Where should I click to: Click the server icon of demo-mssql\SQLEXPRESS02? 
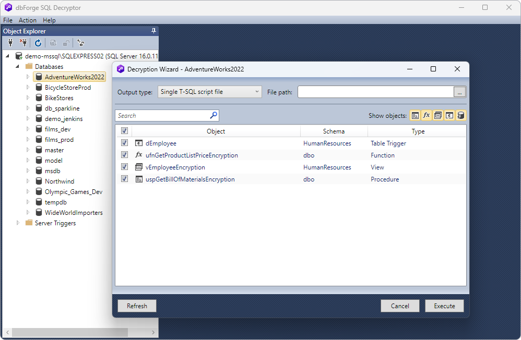click(x=19, y=56)
